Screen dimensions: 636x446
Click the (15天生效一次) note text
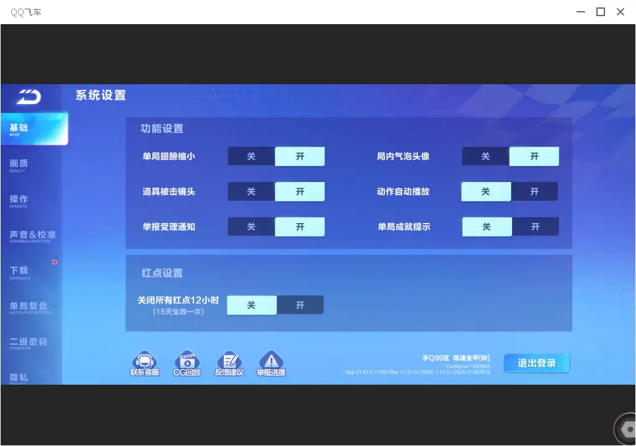(x=179, y=312)
